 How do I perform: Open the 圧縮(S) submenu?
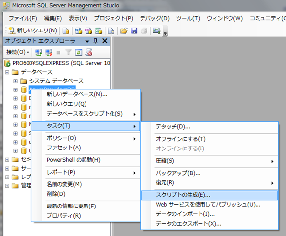click(x=209, y=161)
